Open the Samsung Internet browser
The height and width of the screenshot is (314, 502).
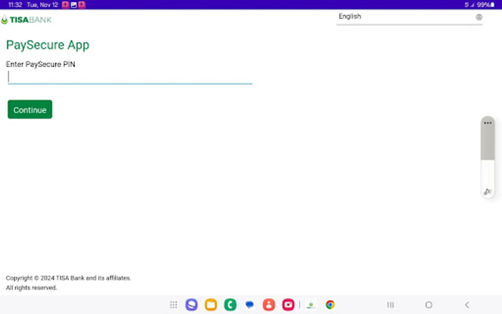pos(191,305)
